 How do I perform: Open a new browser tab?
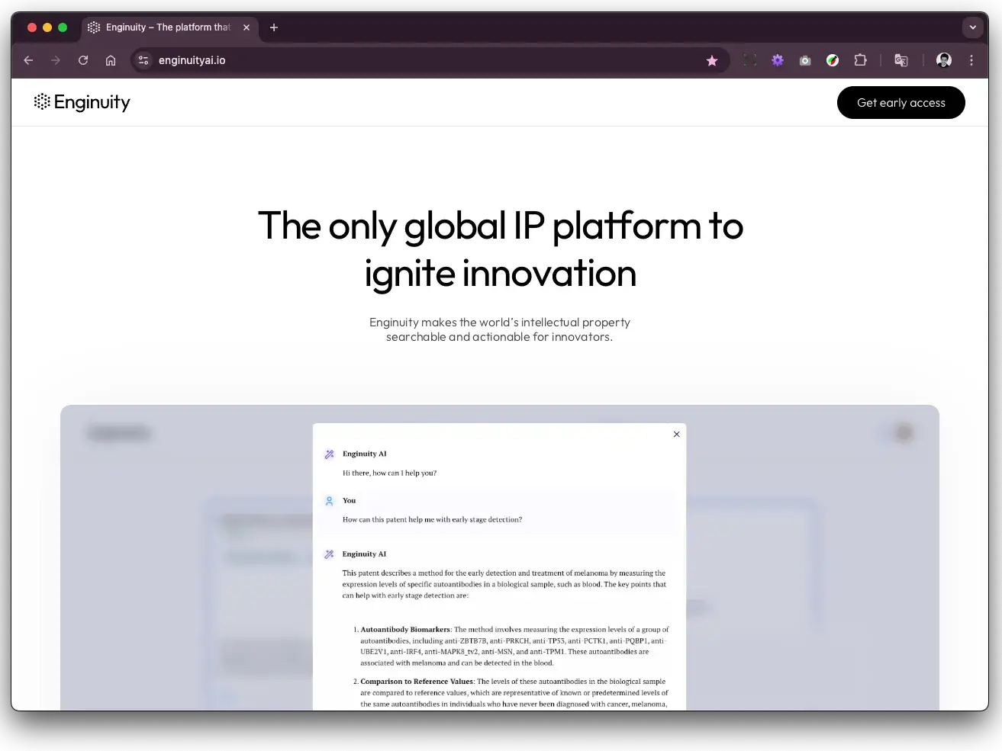pyautogui.click(x=274, y=27)
